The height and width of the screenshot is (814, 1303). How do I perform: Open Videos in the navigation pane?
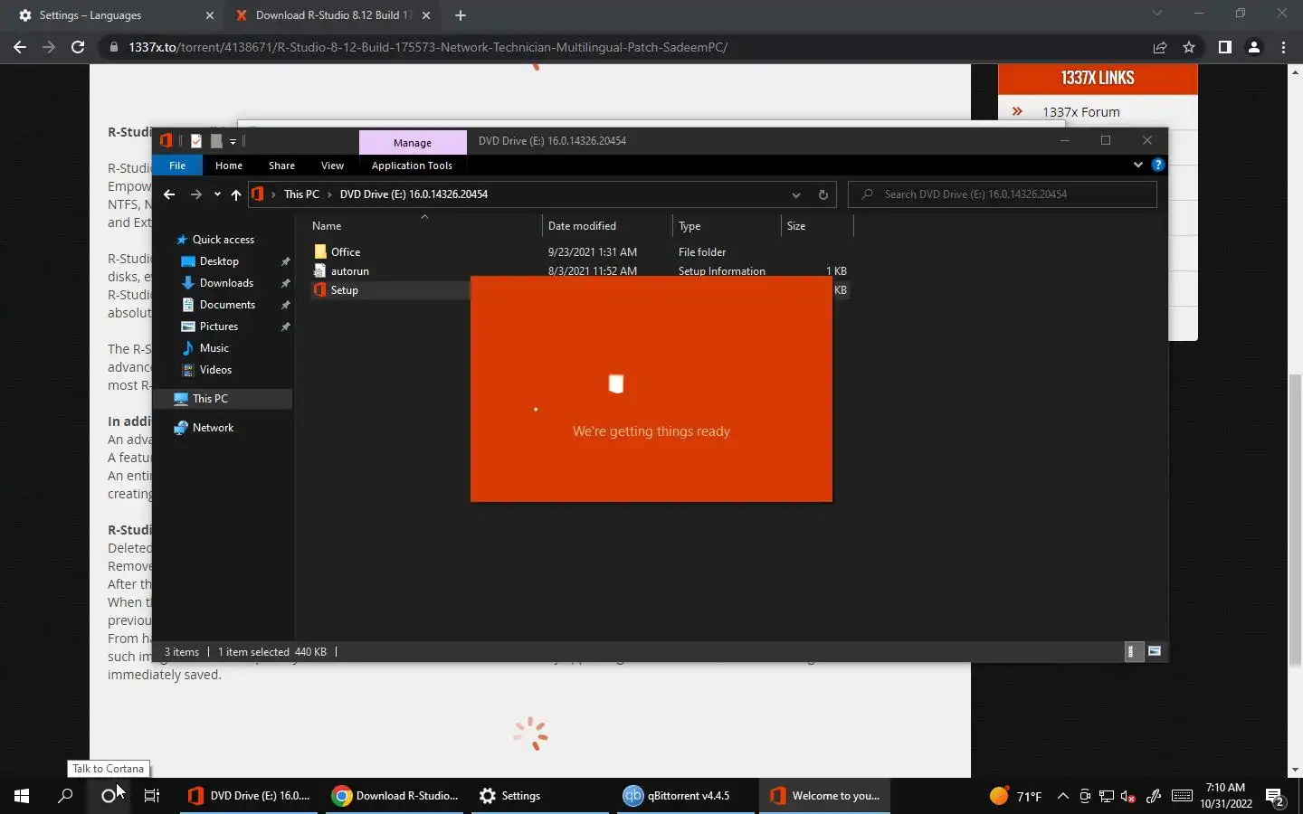click(215, 370)
